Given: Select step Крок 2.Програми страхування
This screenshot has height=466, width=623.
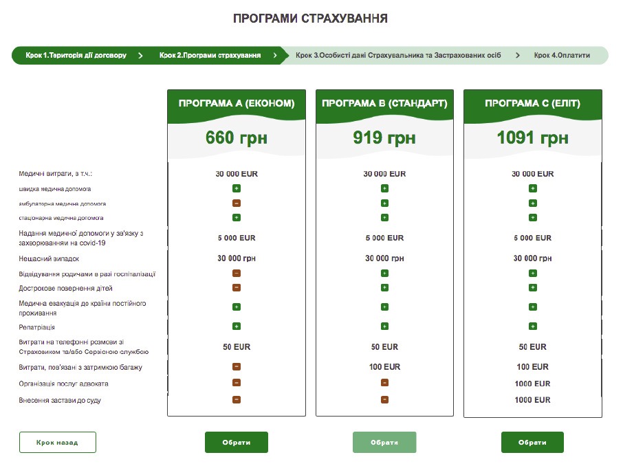Looking at the screenshot, I should pyautogui.click(x=210, y=55).
